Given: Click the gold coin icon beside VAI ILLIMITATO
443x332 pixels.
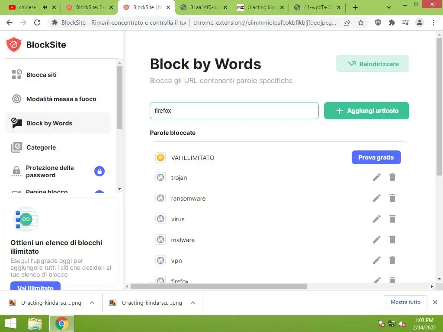Looking at the screenshot, I should tap(161, 157).
